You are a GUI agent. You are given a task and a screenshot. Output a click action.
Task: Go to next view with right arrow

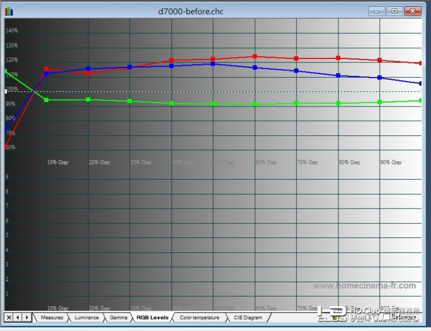tap(27, 317)
